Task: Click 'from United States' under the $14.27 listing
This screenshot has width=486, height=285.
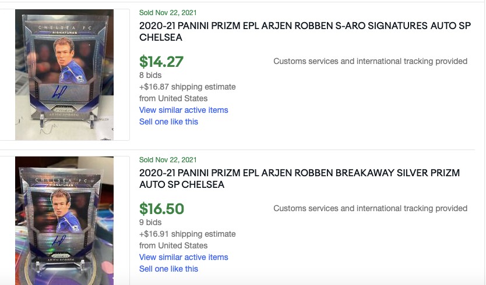Action: [x=173, y=98]
